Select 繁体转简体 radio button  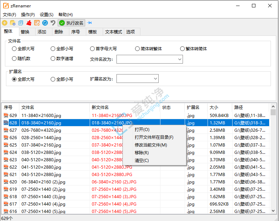(x=194, y=49)
